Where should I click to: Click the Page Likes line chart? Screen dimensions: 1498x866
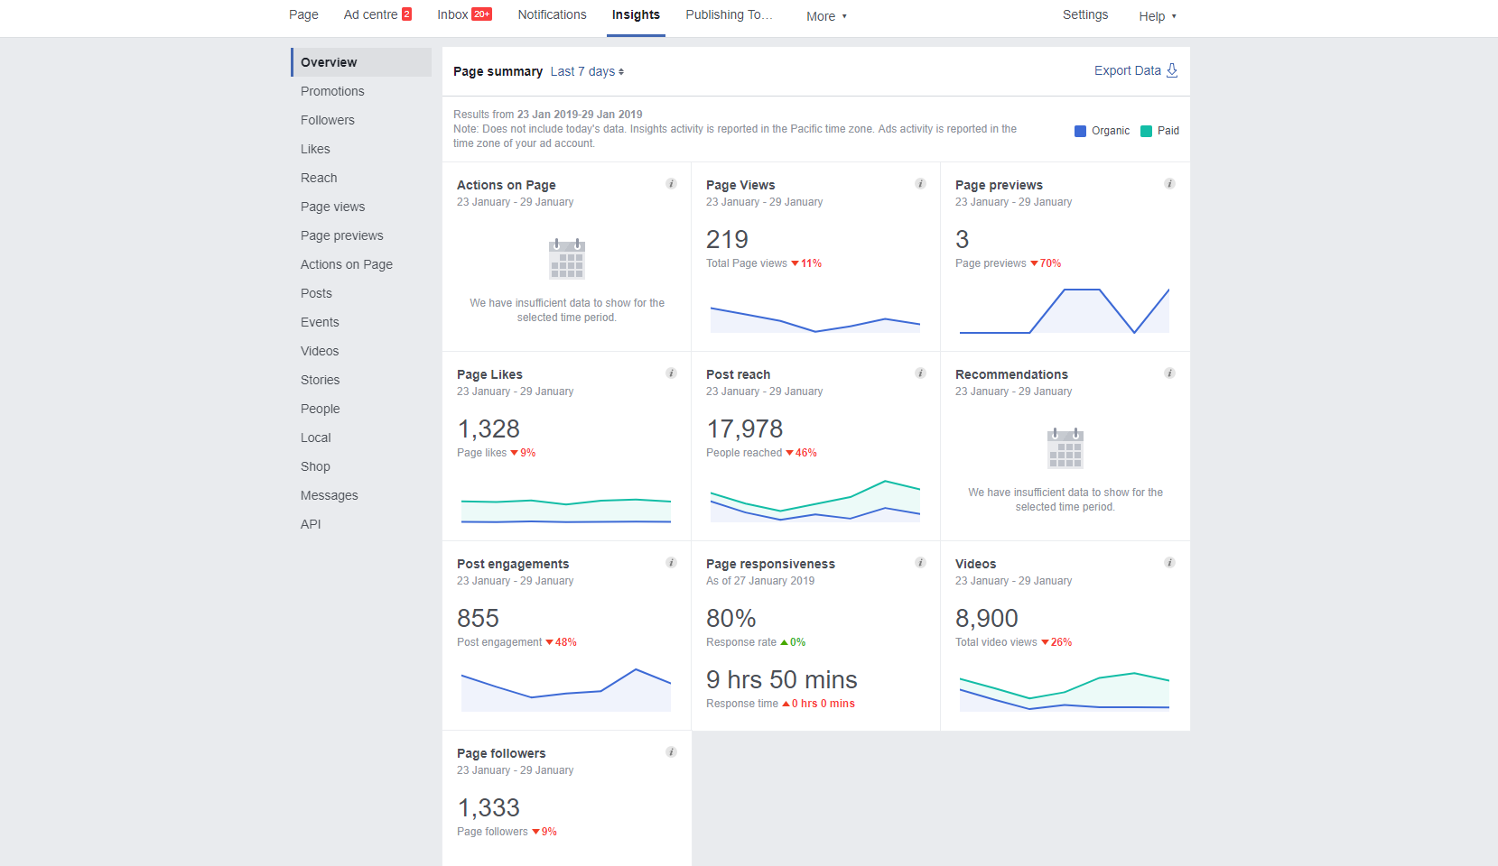coord(566,511)
